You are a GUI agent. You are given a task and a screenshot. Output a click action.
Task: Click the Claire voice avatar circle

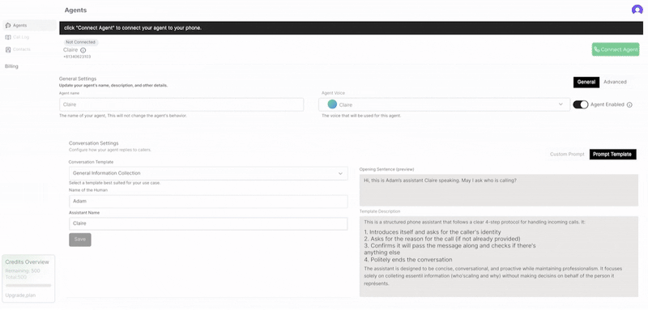(x=332, y=104)
